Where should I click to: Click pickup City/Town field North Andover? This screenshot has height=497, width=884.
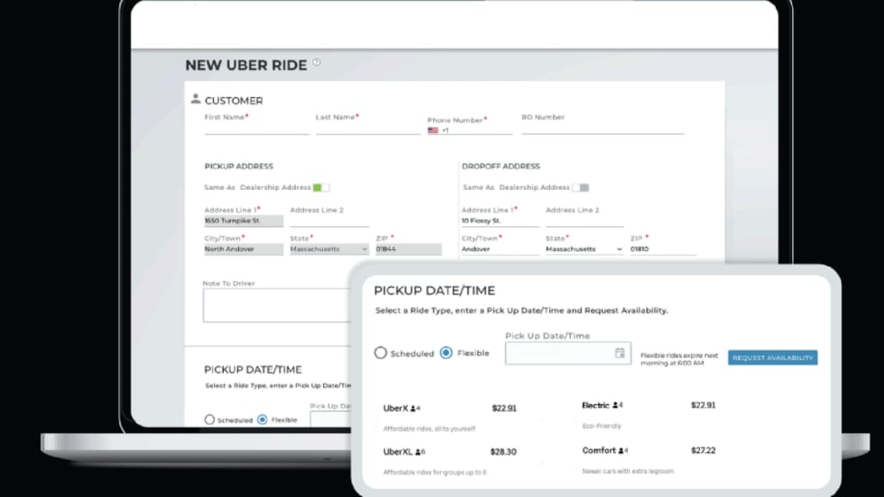click(x=244, y=248)
